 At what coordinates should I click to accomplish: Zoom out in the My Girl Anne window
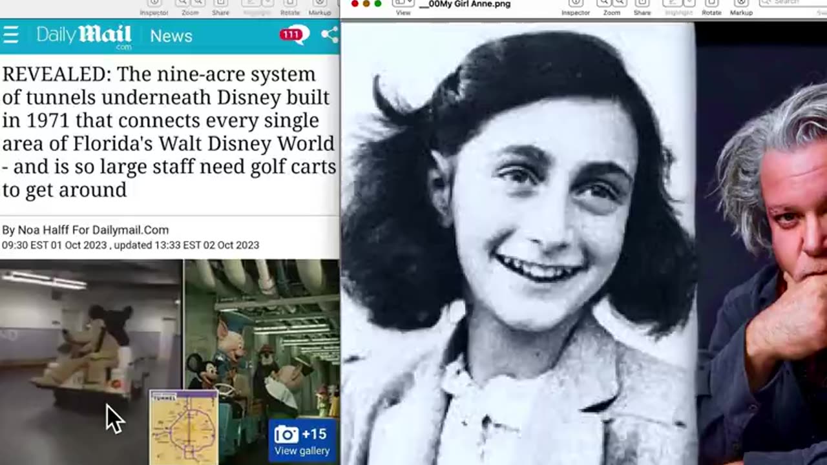(x=605, y=3)
